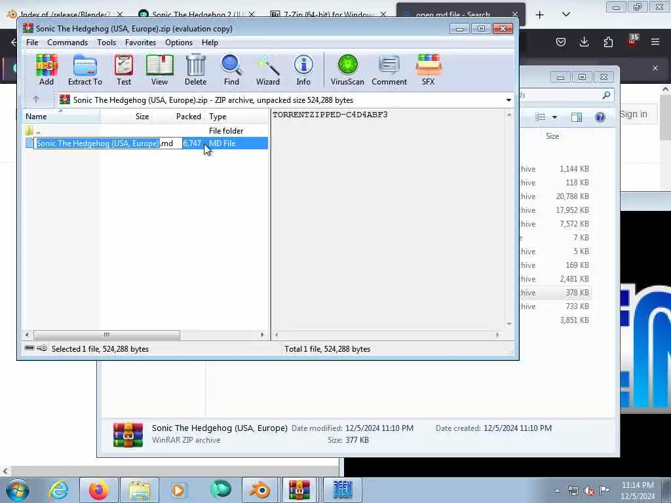This screenshot has width=671, height=503.
Task: Go up one level arrow icon
Action: pos(36,100)
